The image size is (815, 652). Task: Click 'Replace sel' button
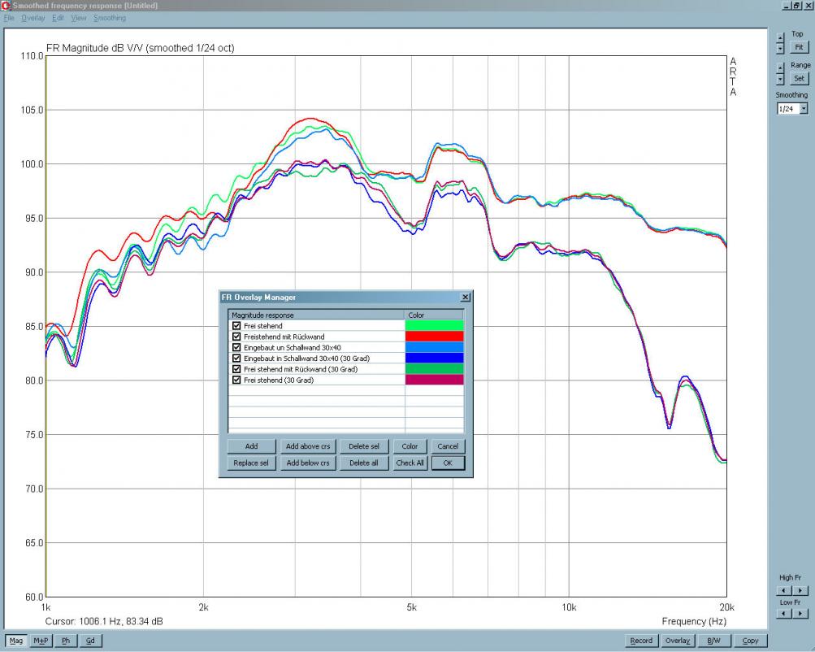(x=252, y=463)
